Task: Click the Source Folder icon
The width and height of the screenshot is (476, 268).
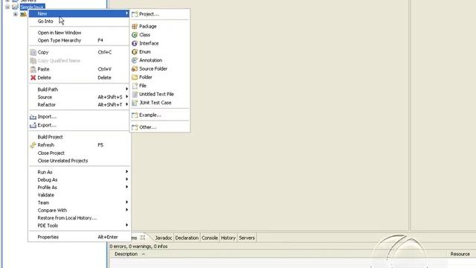Action: pos(135,69)
